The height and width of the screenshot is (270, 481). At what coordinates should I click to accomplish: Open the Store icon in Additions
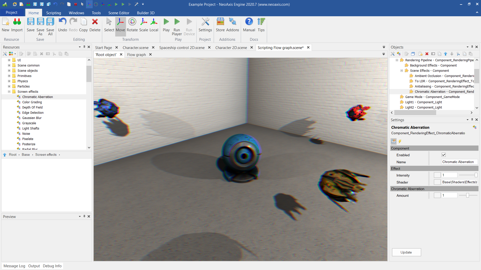tap(220, 22)
